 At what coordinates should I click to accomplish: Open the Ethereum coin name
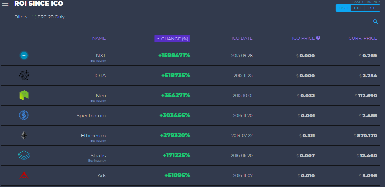tap(93, 135)
